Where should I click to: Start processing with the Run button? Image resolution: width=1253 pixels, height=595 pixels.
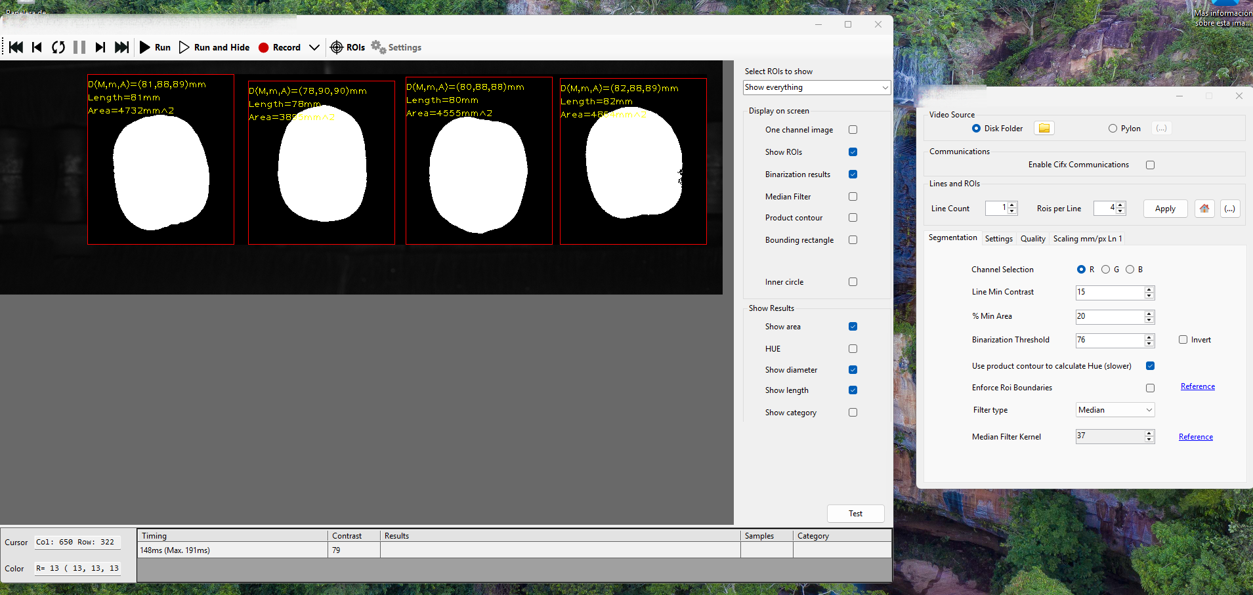tap(155, 47)
